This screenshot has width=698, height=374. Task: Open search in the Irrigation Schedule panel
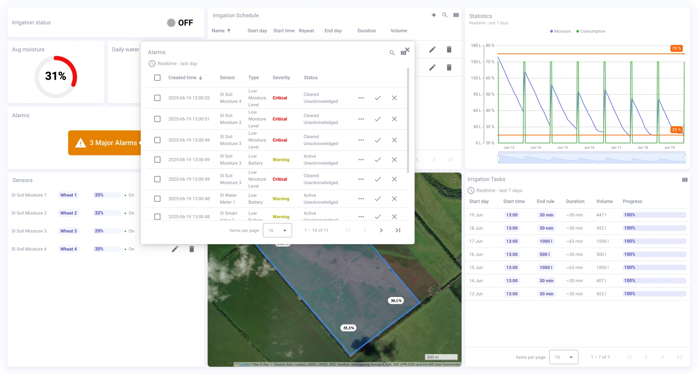click(445, 15)
